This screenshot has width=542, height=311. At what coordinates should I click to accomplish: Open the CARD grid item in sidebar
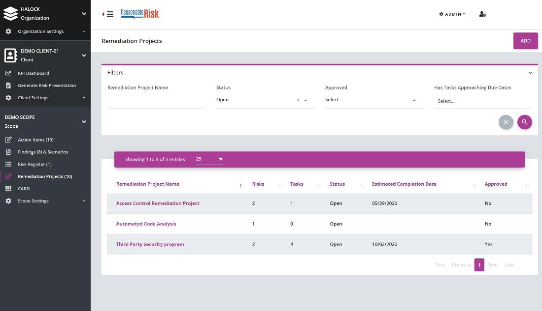(24, 189)
